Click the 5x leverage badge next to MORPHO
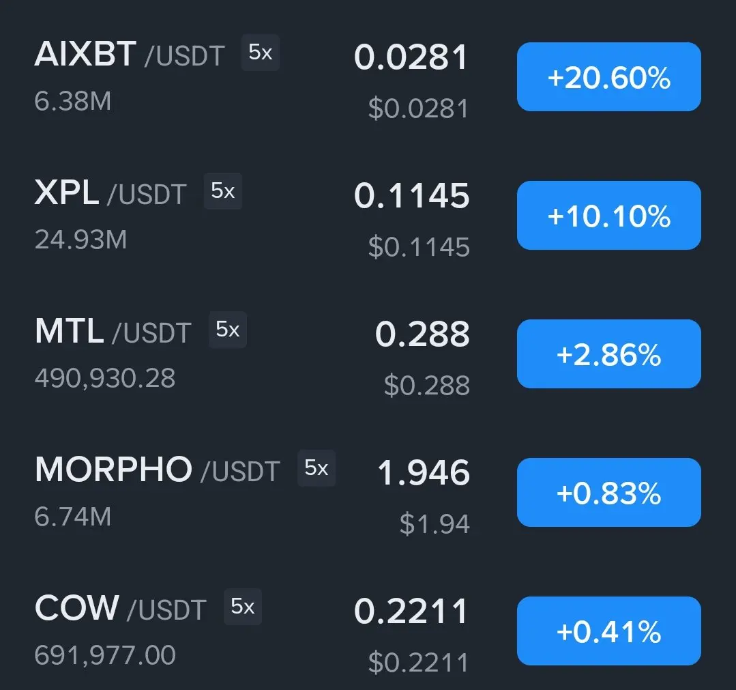The image size is (736, 690). [x=317, y=468]
